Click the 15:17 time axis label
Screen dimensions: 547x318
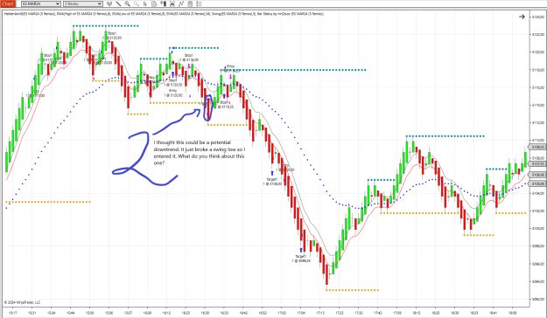coord(12,313)
